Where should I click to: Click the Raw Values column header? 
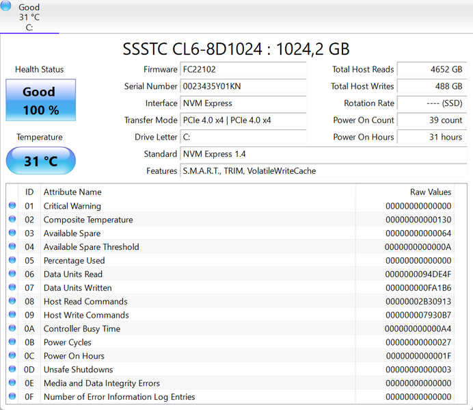(x=430, y=192)
